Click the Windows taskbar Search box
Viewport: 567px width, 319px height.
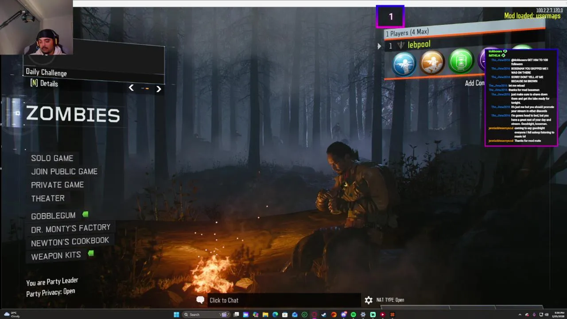(x=206, y=315)
